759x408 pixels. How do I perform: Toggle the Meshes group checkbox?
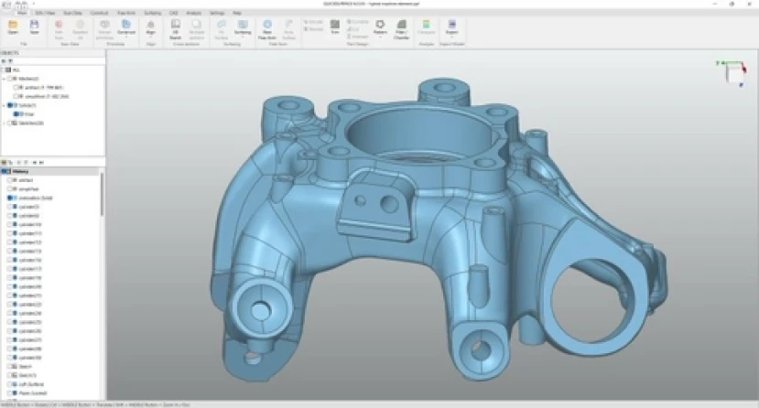click(10, 79)
